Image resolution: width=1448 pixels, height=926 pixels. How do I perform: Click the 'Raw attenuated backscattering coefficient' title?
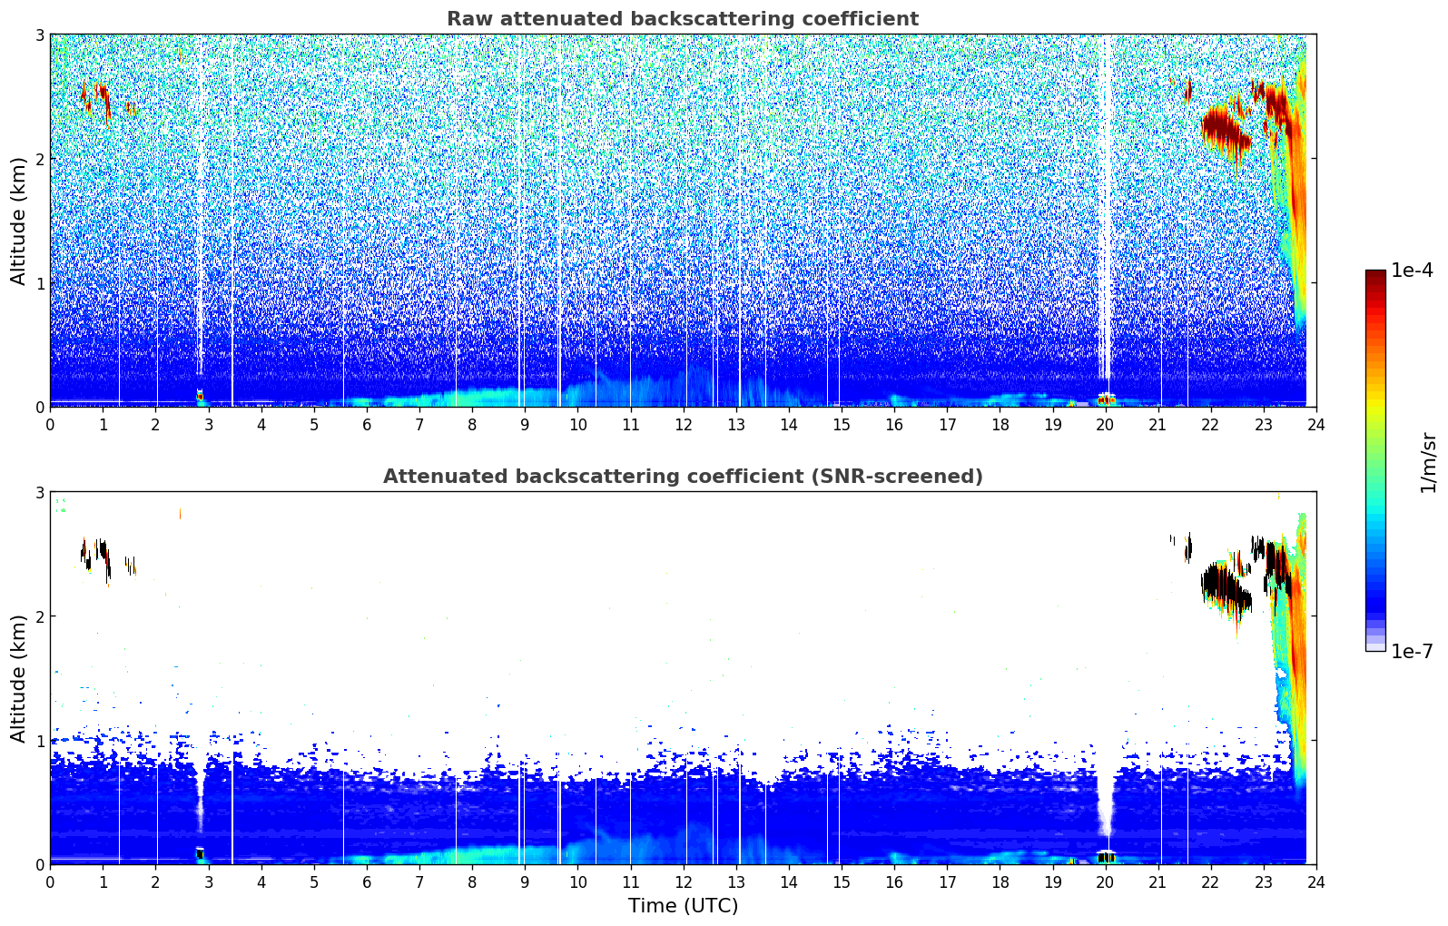(682, 19)
